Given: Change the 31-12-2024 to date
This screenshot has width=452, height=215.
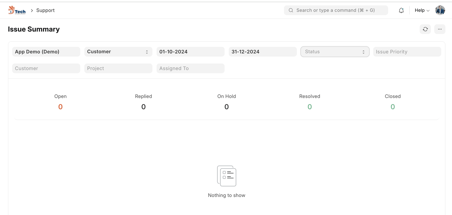Looking at the screenshot, I should (262, 52).
